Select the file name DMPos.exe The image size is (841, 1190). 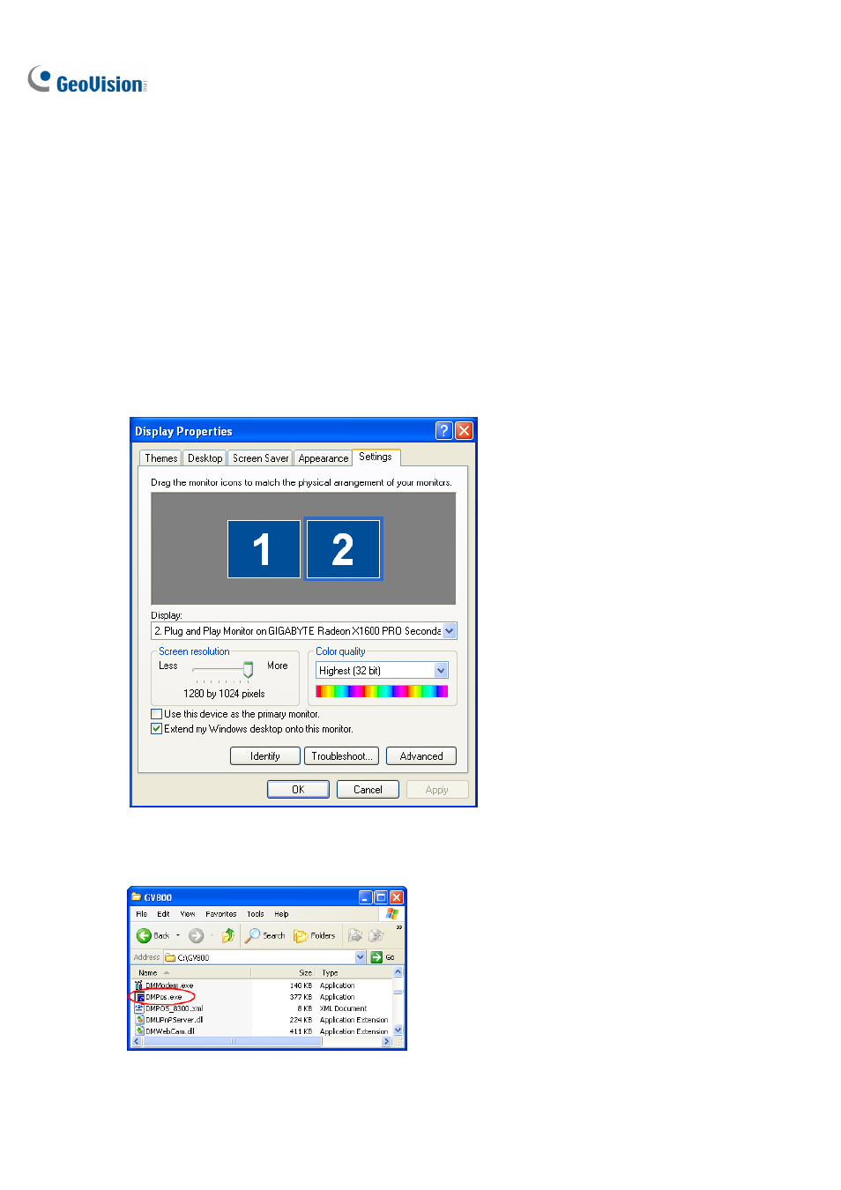point(164,997)
